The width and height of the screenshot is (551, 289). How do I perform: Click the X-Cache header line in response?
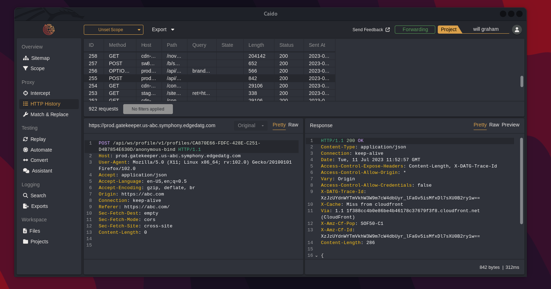362,204
